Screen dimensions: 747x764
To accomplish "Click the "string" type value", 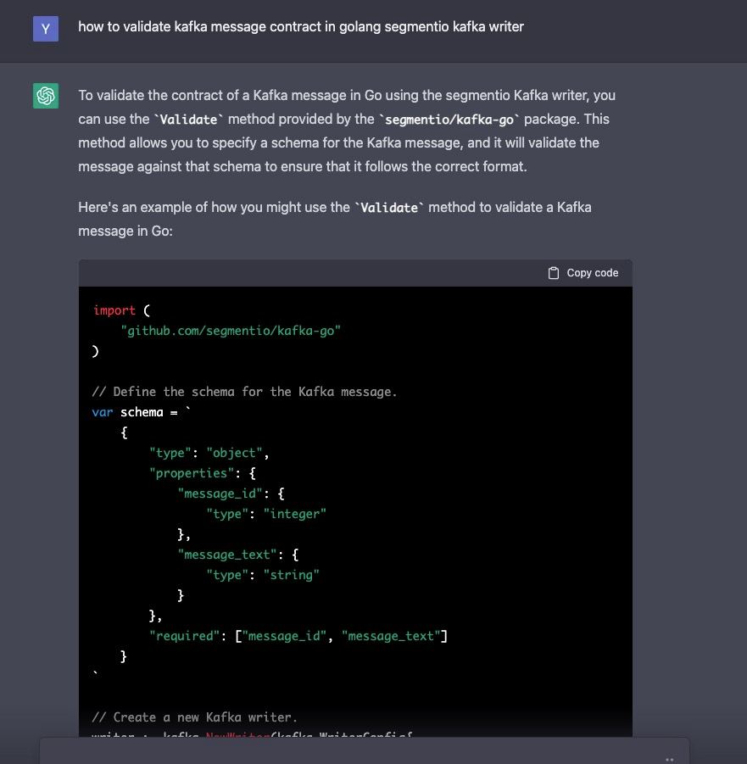I will [291, 575].
